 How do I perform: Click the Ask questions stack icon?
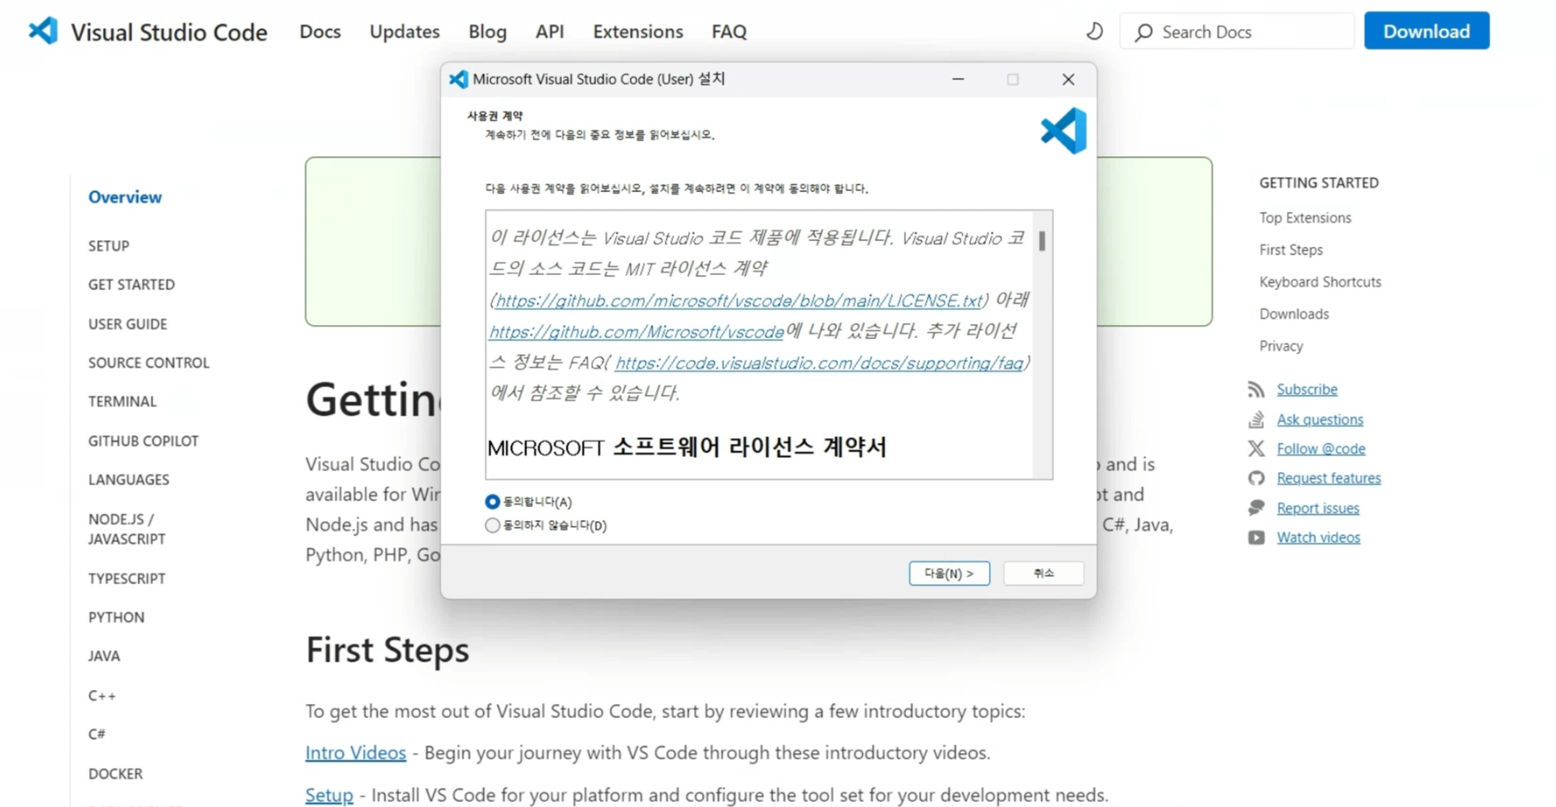pos(1256,419)
